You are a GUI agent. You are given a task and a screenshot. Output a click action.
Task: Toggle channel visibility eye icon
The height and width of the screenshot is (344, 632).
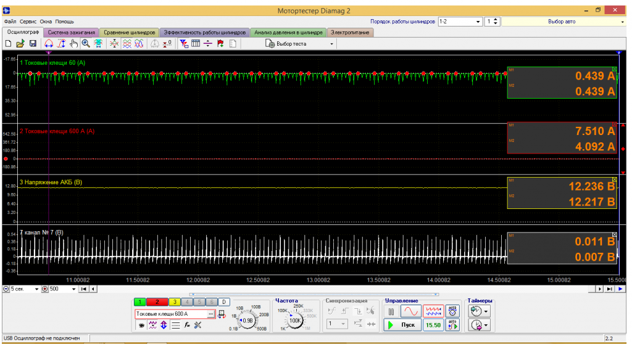(x=141, y=325)
